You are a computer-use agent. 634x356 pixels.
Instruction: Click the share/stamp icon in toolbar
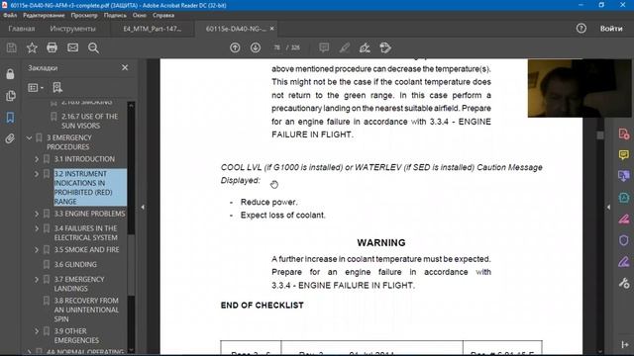(385, 47)
